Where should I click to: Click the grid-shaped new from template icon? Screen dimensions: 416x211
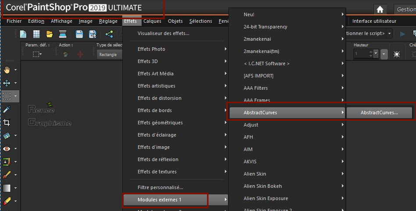[x=36, y=34]
